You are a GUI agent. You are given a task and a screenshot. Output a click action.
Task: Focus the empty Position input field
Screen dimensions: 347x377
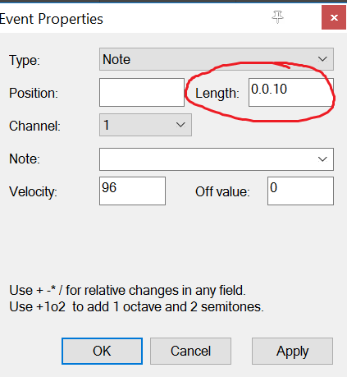(x=142, y=92)
